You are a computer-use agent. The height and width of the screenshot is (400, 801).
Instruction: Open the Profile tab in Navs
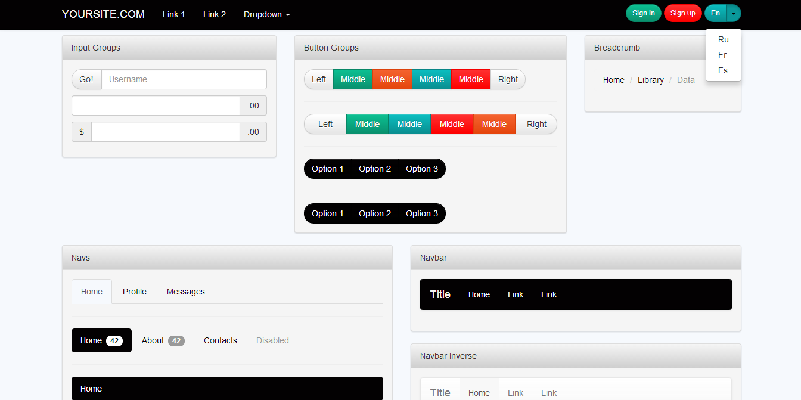(x=135, y=292)
